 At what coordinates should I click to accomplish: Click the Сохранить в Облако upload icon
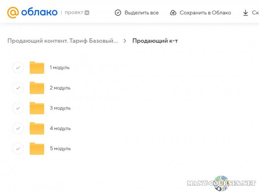(173, 13)
